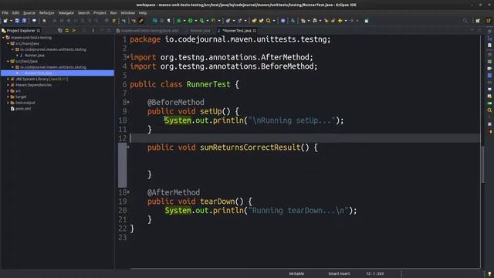The width and height of the screenshot is (494, 278).
Task: Click the green Debug bug icon
Action: coord(178,21)
